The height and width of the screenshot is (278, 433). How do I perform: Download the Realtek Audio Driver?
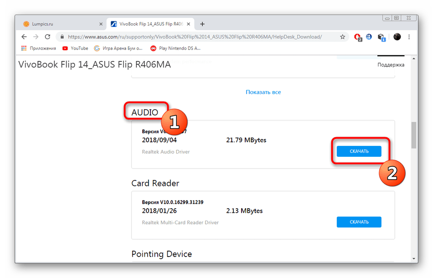click(x=359, y=151)
